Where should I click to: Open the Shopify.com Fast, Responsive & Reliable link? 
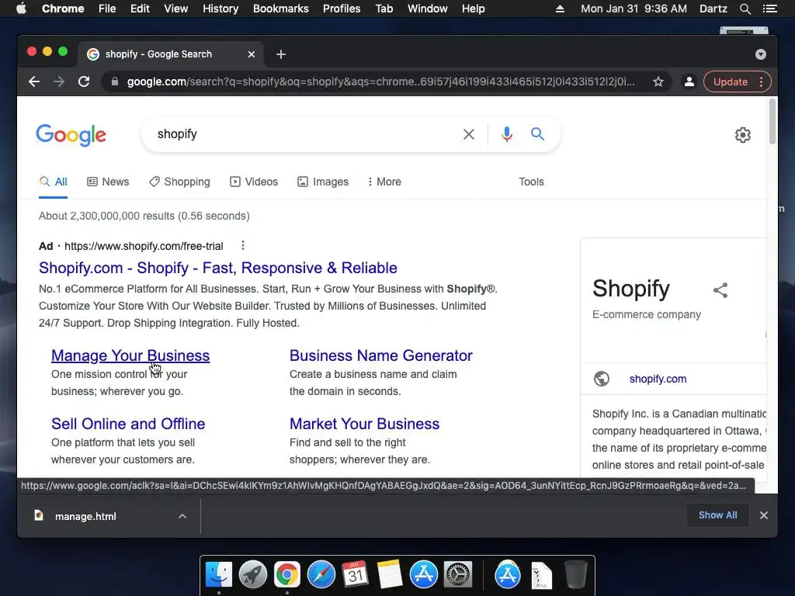218,268
